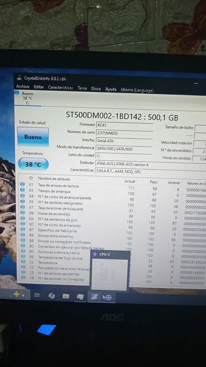Open Task View from the taskbar
Viewport: 206px width, 367px height.
point(37,295)
